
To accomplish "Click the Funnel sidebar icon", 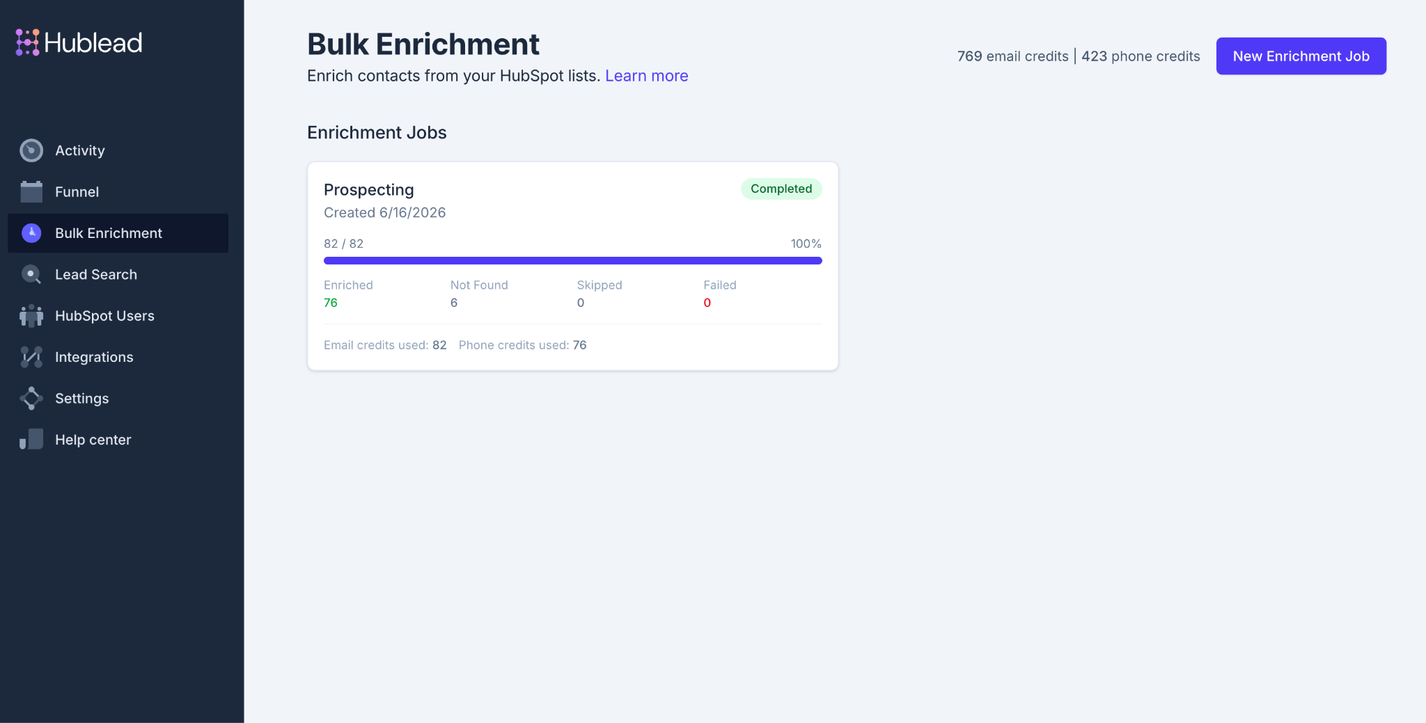I will pos(31,191).
